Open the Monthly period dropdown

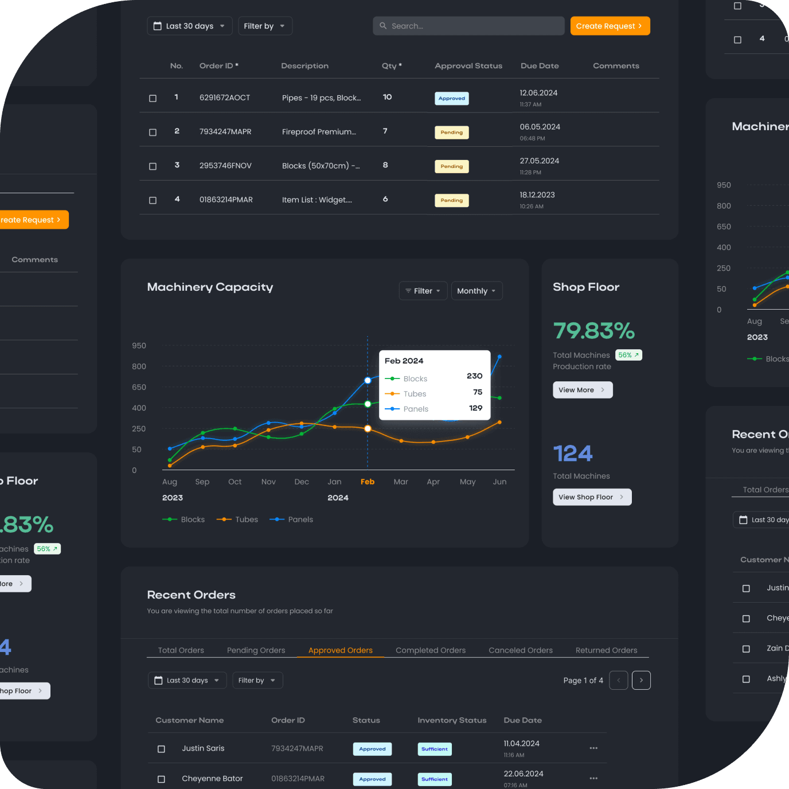coord(476,291)
